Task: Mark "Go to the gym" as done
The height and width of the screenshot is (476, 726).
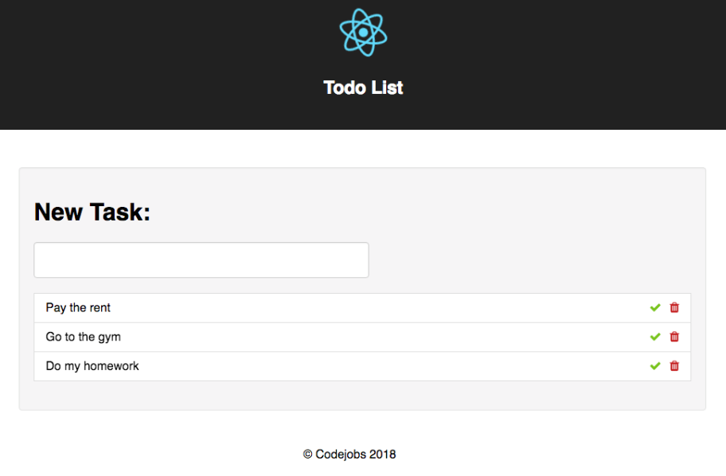Action: pyautogui.click(x=655, y=337)
